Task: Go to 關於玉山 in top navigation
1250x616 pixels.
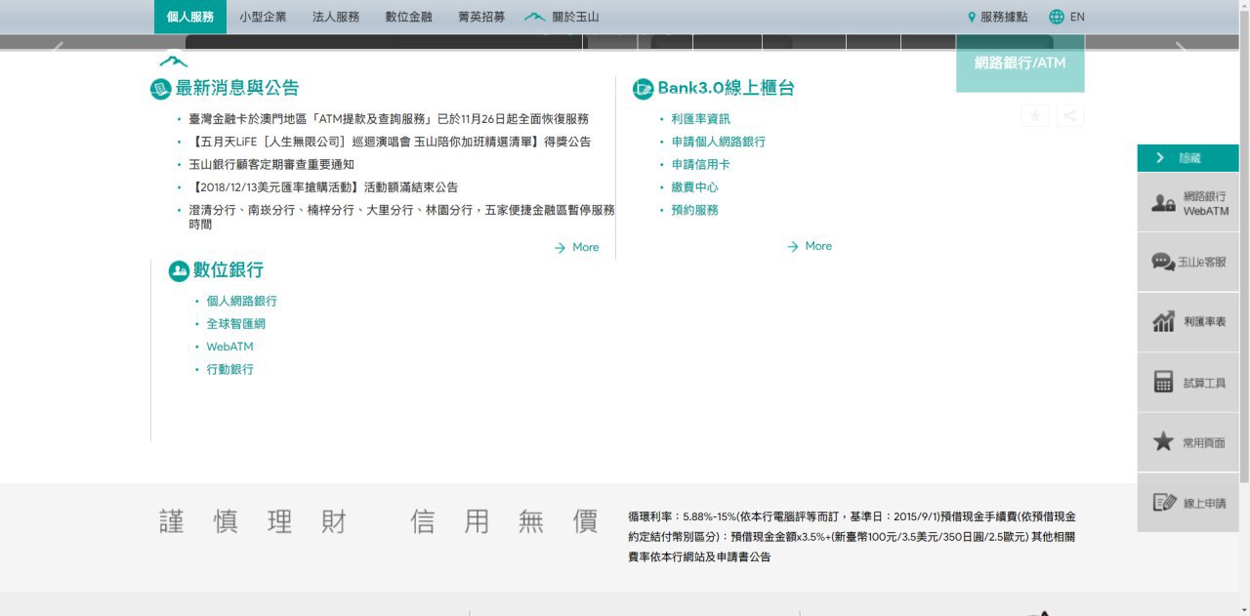Action: point(562,17)
